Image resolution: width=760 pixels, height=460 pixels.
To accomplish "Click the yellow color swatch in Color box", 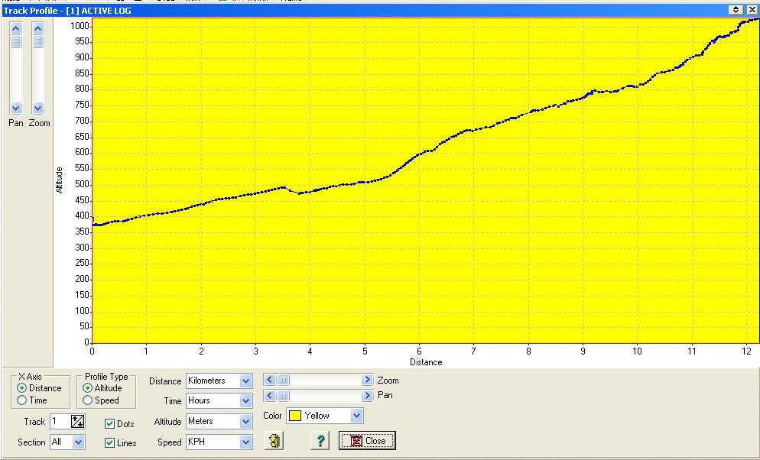I will click(x=294, y=416).
